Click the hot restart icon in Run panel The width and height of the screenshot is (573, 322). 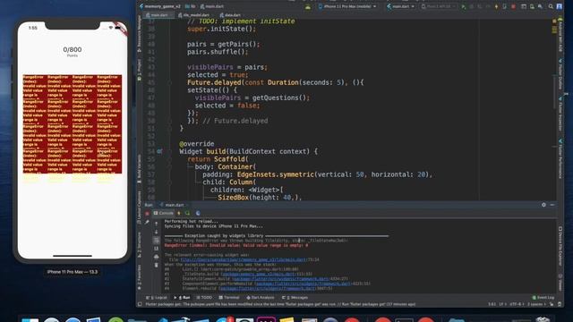click(x=187, y=213)
